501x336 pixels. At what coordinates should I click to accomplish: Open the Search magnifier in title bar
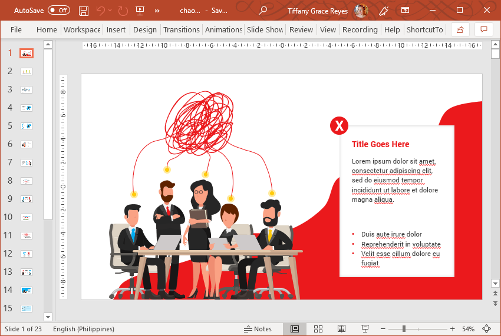(x=263, y=11)
